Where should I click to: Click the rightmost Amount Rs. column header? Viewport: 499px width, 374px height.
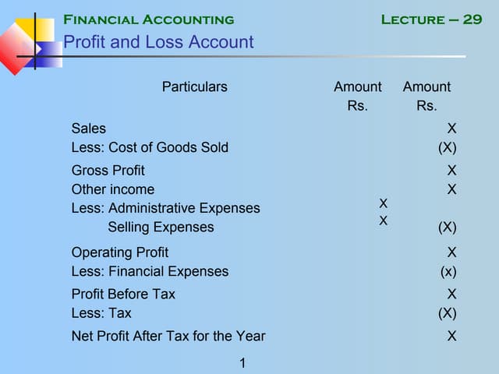click(x=426, y=96)
